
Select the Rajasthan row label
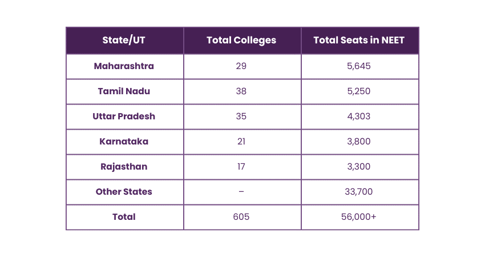click(124, 167)
